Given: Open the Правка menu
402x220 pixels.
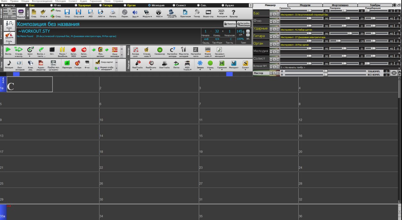Looking at the screenshot, I should [14, 1].
